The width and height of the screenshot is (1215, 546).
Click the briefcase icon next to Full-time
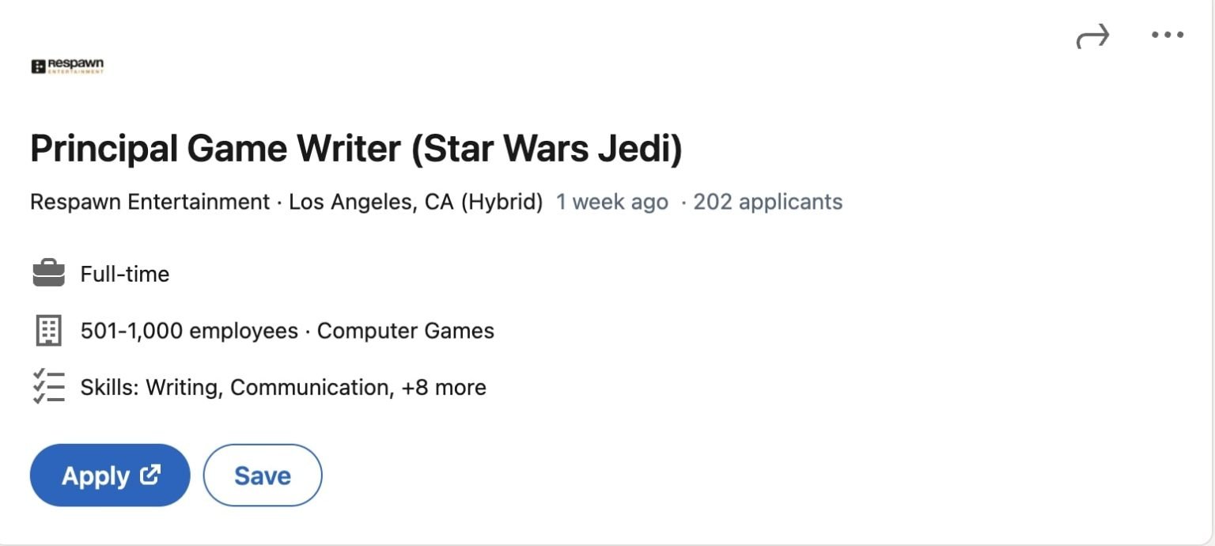click(x=49, y=274)
